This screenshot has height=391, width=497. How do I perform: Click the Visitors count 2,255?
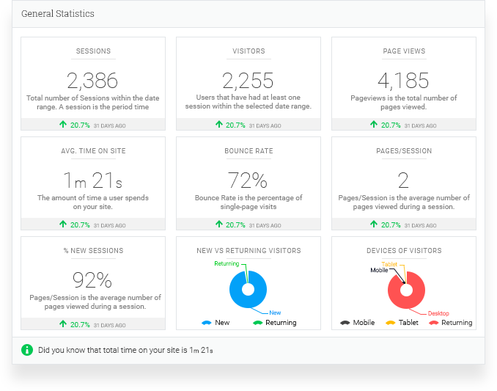click(x=248, y=80)
